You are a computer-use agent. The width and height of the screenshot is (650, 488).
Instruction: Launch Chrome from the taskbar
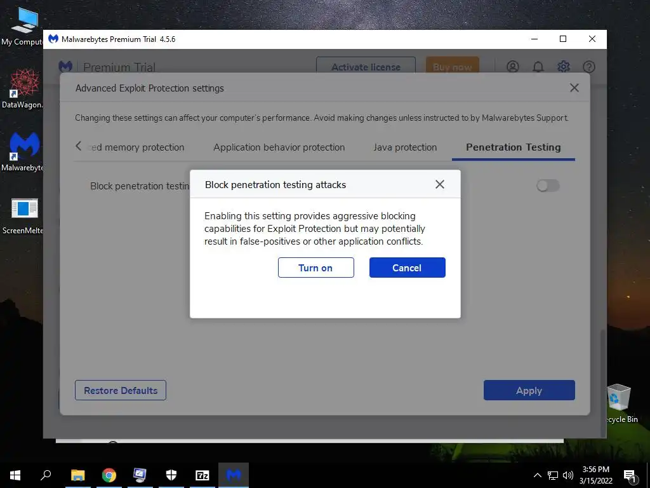pyautogui.click(x=109, y=475)
